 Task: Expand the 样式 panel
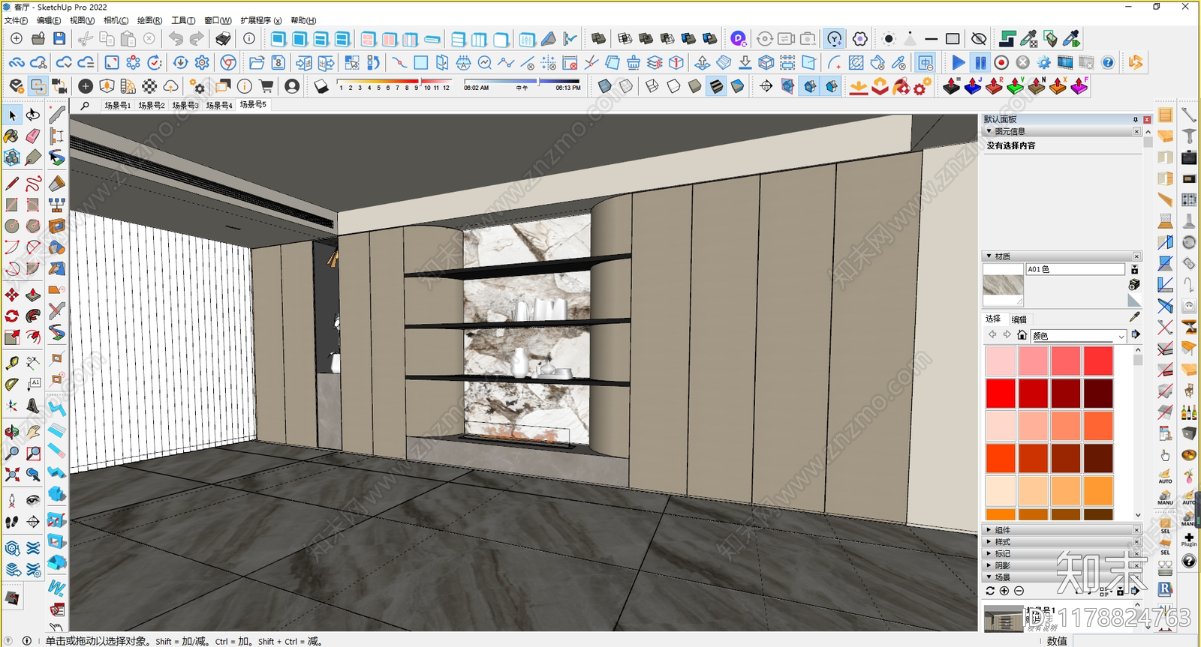pos(989,542)
